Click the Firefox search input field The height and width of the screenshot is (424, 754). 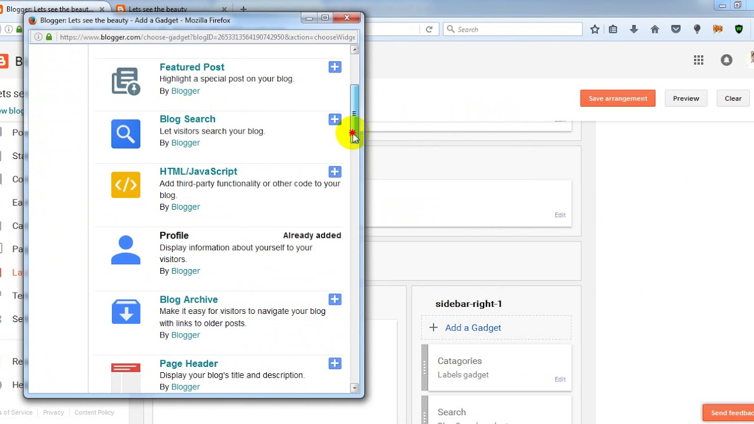tap(512, 29)
